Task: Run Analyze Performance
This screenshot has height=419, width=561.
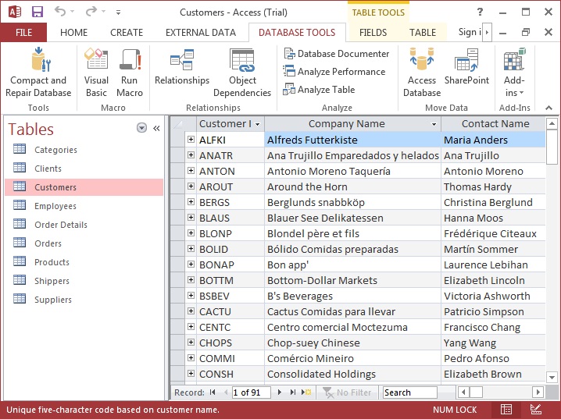Action: [x=334, y=72]
